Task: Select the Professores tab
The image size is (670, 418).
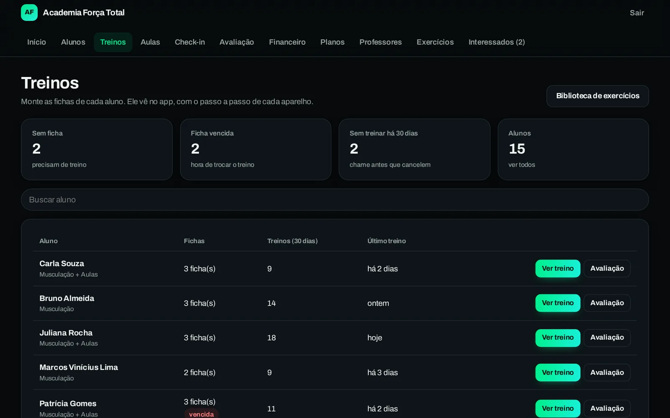Action: click(x=380, y=42)
